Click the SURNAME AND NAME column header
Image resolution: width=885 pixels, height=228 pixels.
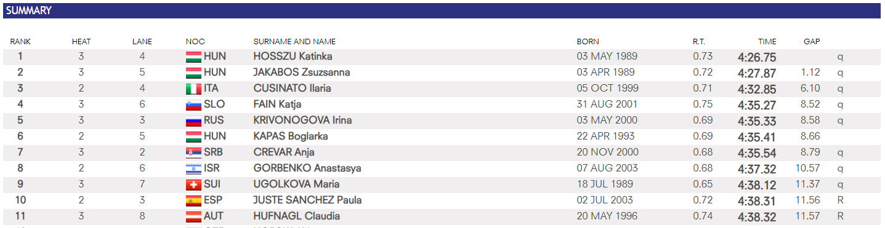(294, 42)
